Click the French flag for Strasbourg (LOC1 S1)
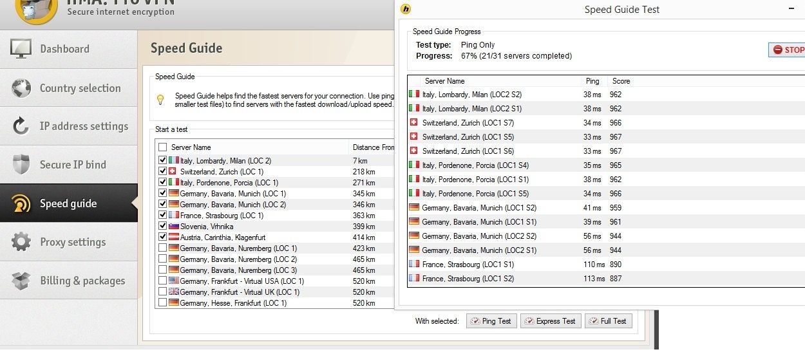Image resolution: width=805 pixels, height=354 pixels. pos(414,264)
